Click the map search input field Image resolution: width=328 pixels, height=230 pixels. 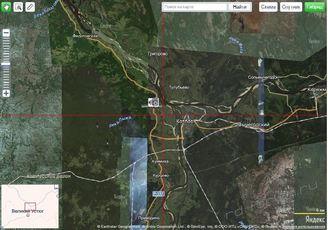(195, 7)
